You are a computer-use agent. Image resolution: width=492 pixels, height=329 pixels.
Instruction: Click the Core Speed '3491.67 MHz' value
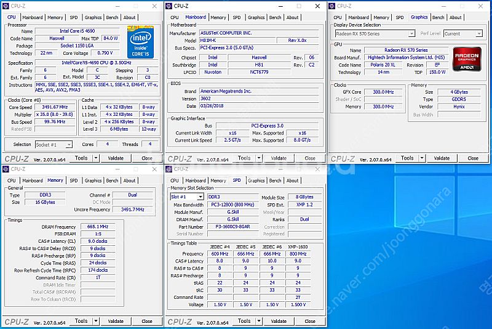coord(55,107)
